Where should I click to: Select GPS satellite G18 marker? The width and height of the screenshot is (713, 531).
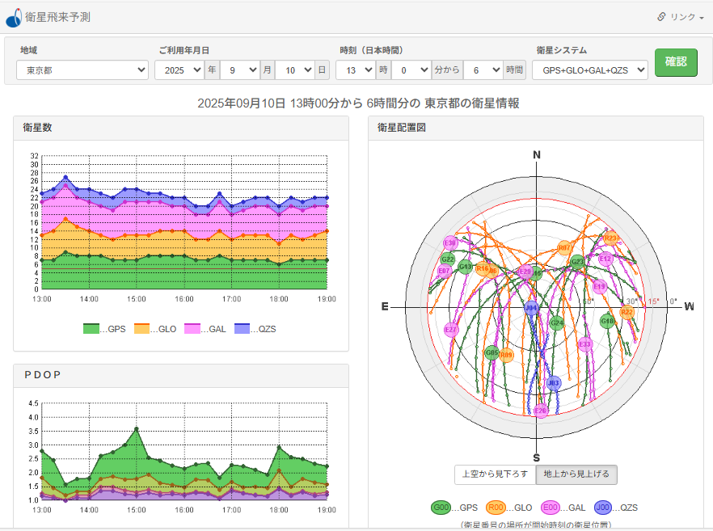tap(607, 321)
